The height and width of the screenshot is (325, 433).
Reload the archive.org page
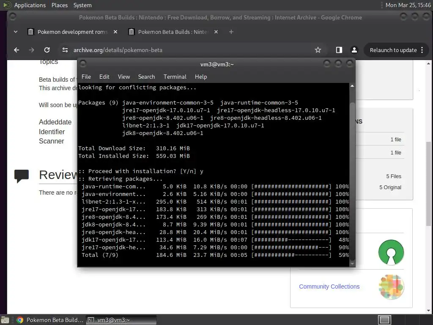coord(47,50)
